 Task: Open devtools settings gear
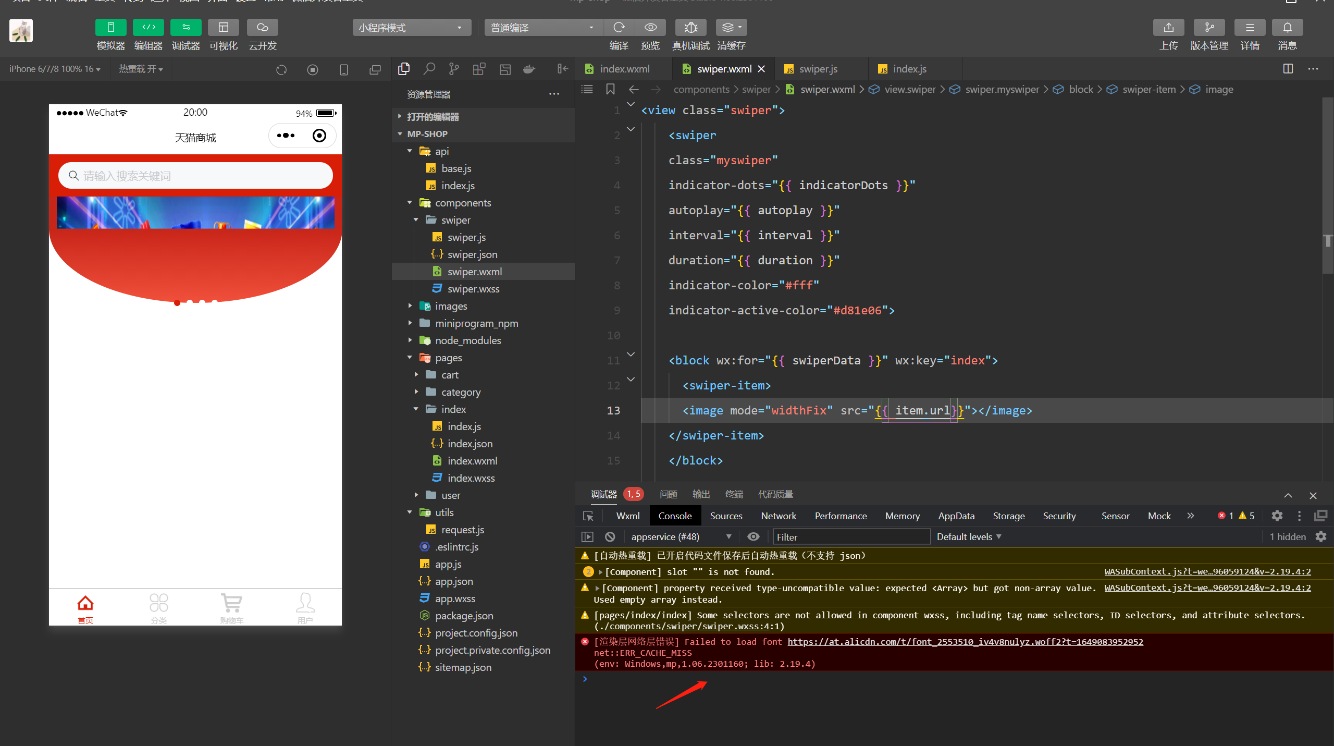pyautogui.click(x=1277, y=516)
